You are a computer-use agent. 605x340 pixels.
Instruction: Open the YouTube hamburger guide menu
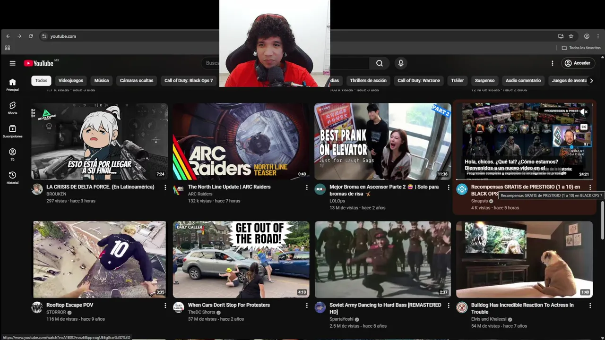[13, 63]
